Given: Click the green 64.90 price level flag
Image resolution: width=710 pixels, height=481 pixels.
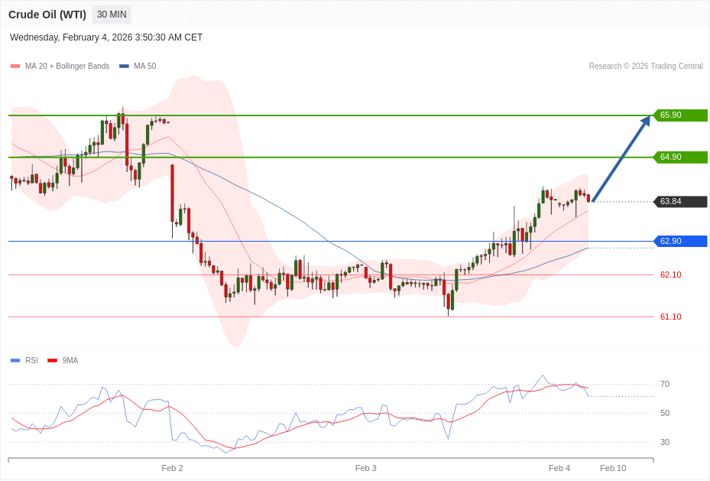Looking at the screenshot, I should pos(680,157).
